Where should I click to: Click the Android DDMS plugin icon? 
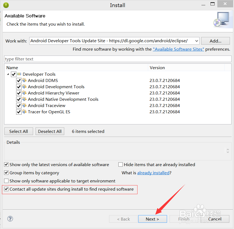(25, 80)
